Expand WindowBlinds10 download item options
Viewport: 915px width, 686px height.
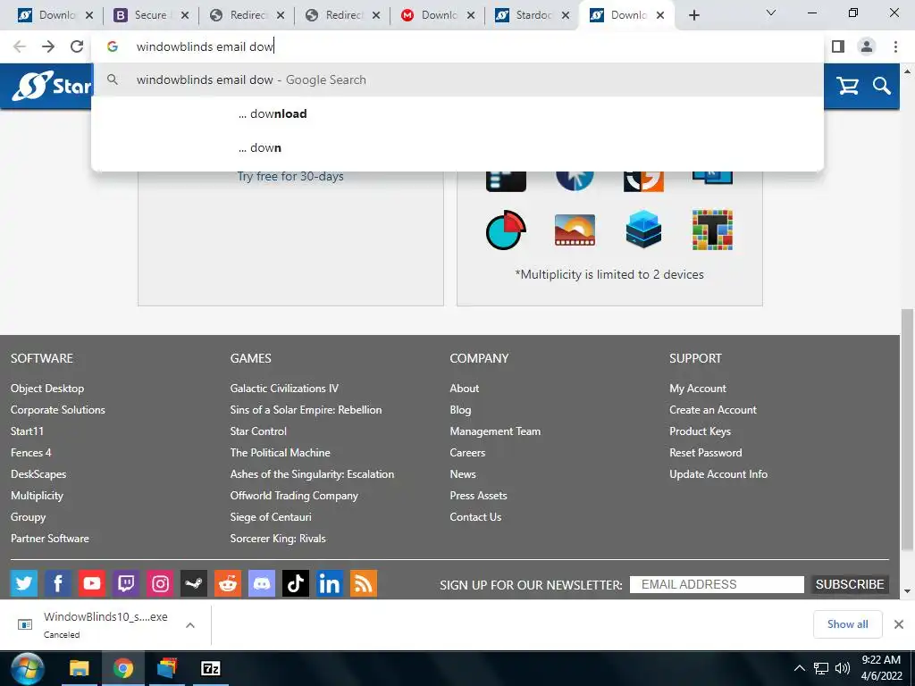point(189,625)
